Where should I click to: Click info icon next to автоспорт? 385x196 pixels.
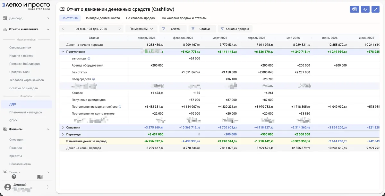[x=89, y=58]
